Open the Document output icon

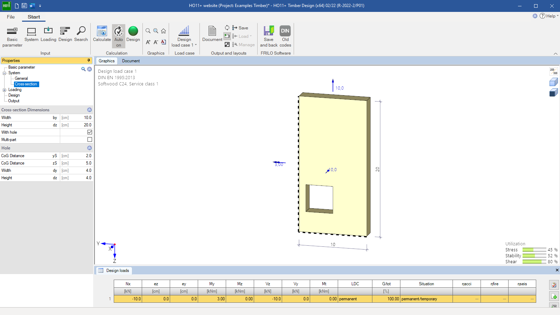[x=212, y=35]
